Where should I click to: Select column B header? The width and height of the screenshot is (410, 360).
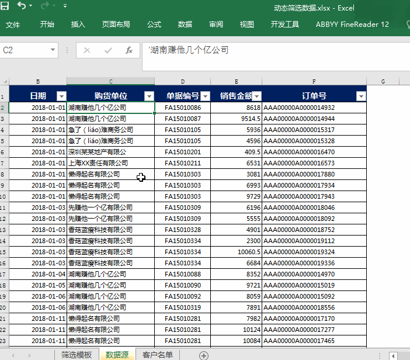[38, 81]
